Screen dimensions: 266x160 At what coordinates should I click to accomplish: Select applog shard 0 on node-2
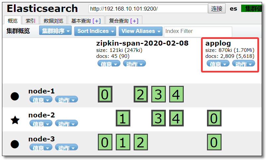coord(214,118)
